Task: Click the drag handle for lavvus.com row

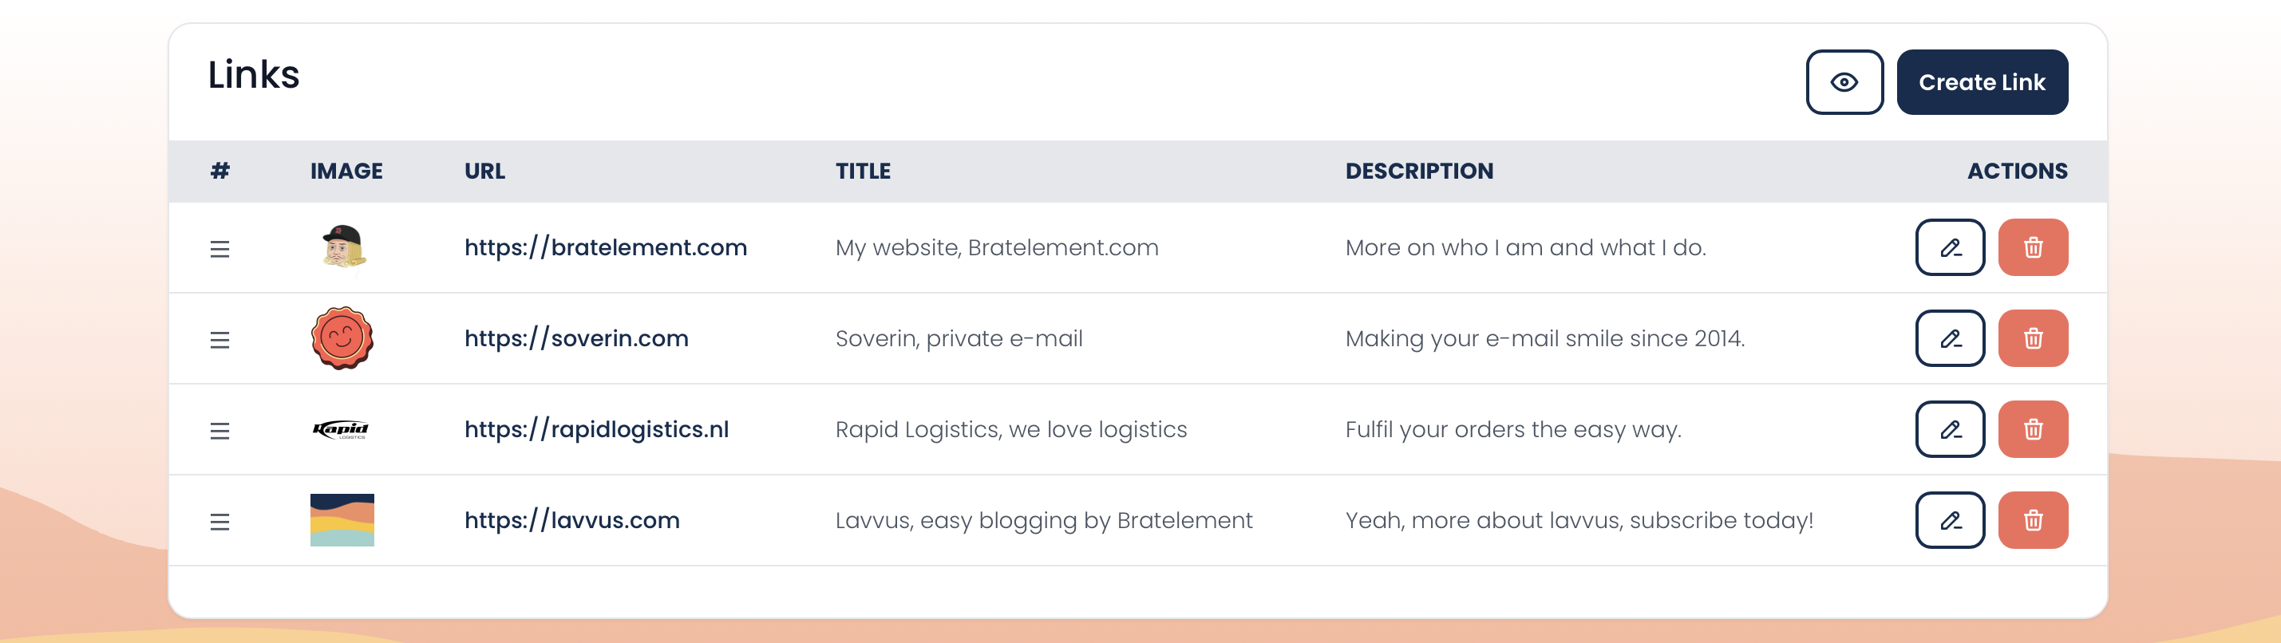Action: [x=219, y=520]
